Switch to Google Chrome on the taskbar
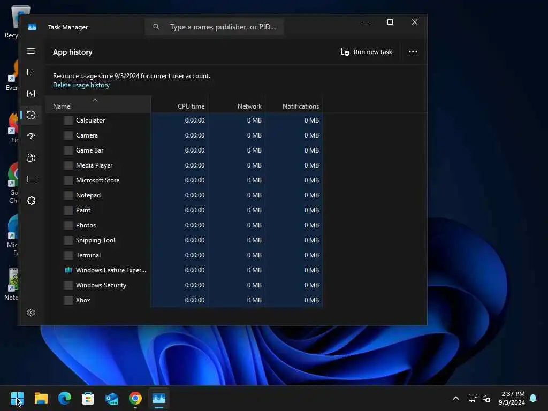548x411 pixels. pos(135,398)
